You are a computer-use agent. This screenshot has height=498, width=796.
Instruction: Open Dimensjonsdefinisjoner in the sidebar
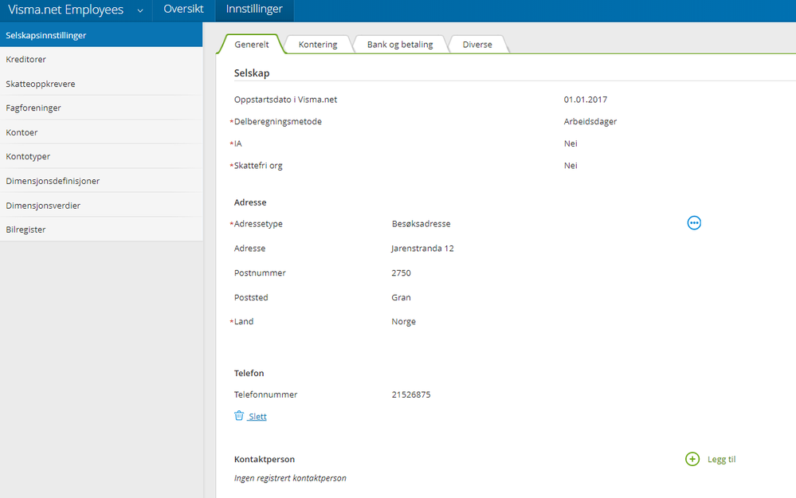pyautogui.click(x=101, y=181)
